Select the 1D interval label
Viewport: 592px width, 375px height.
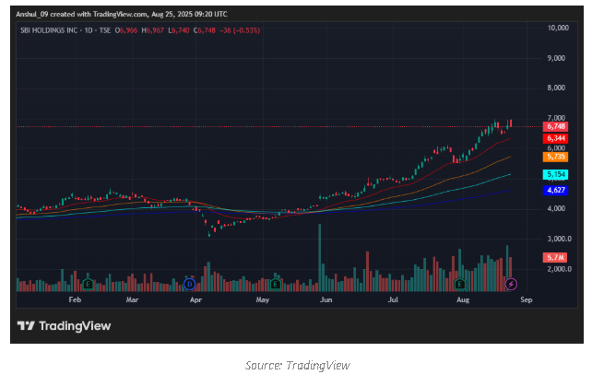89,30
